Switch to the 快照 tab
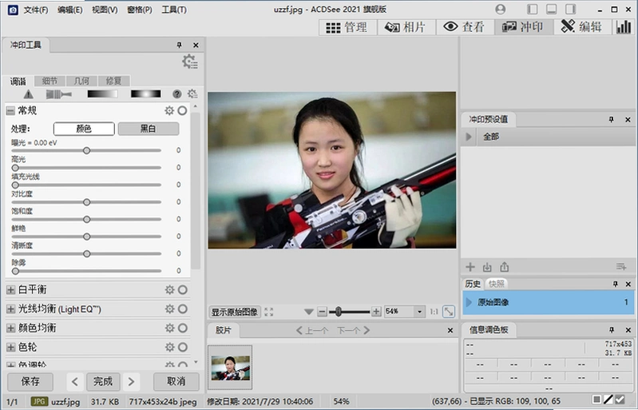This screenshot has height=410, width=638. (497, 284)
